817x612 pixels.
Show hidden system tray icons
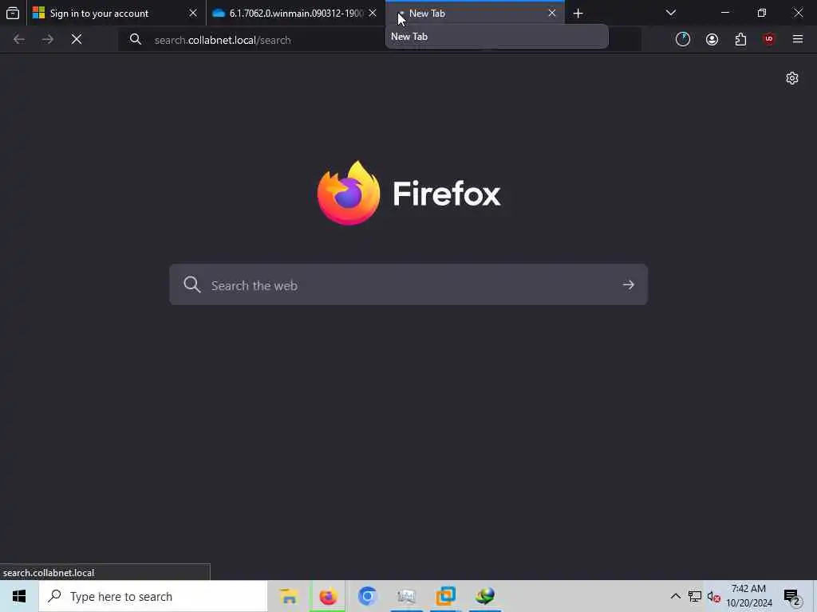tap(675, 596)
